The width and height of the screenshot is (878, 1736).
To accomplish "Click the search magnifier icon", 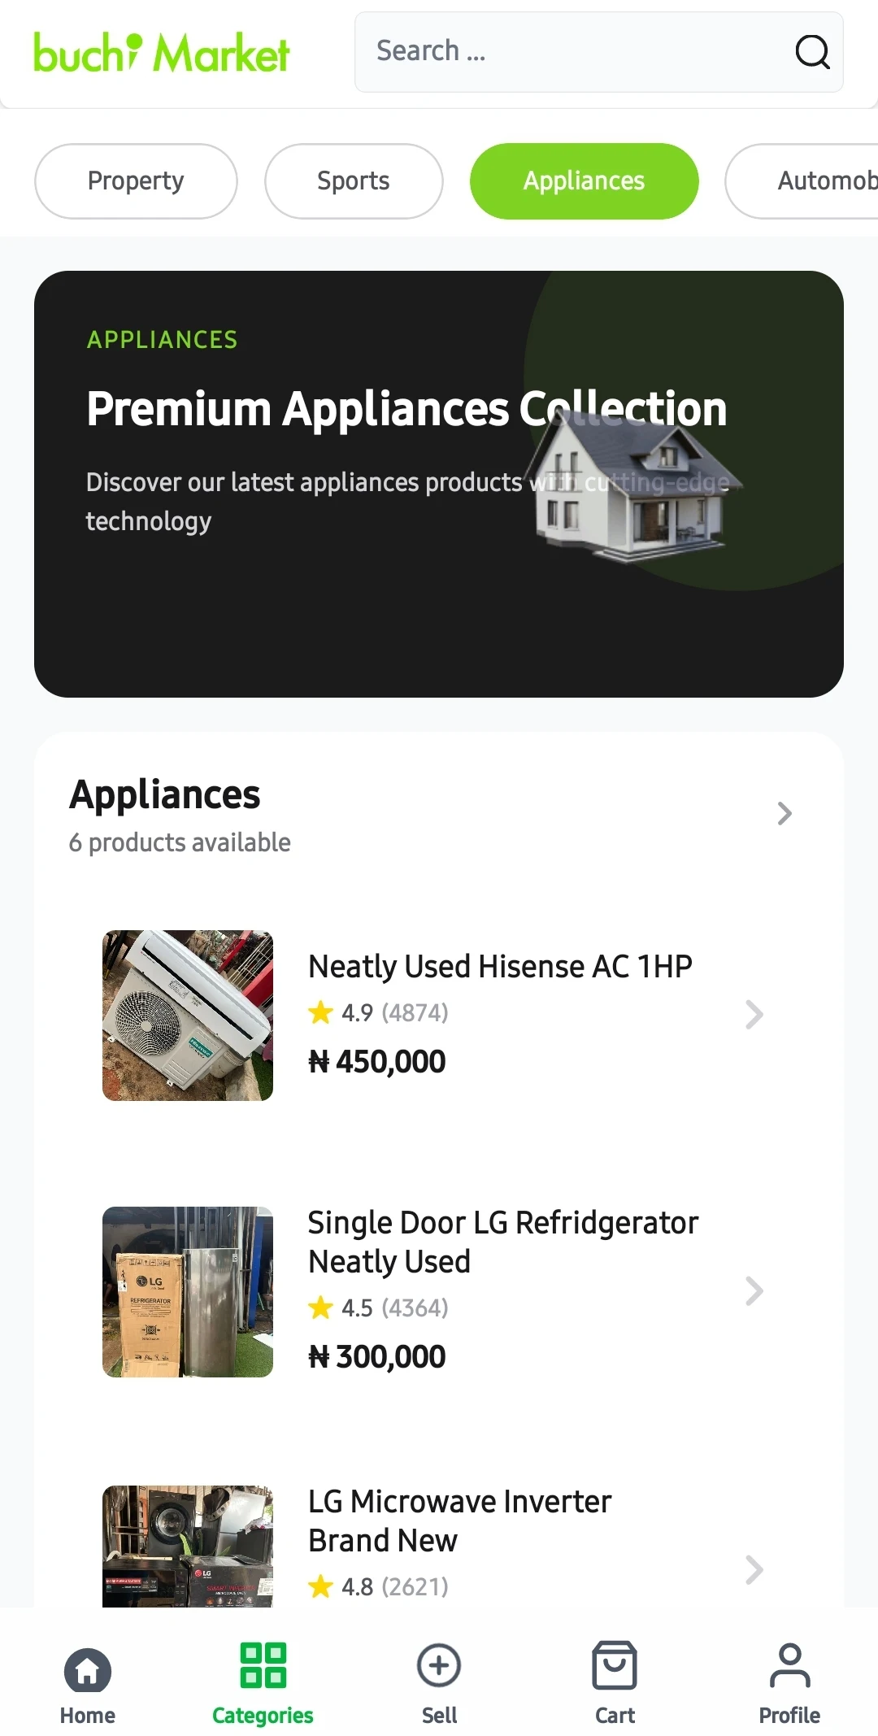I will 811,52.
